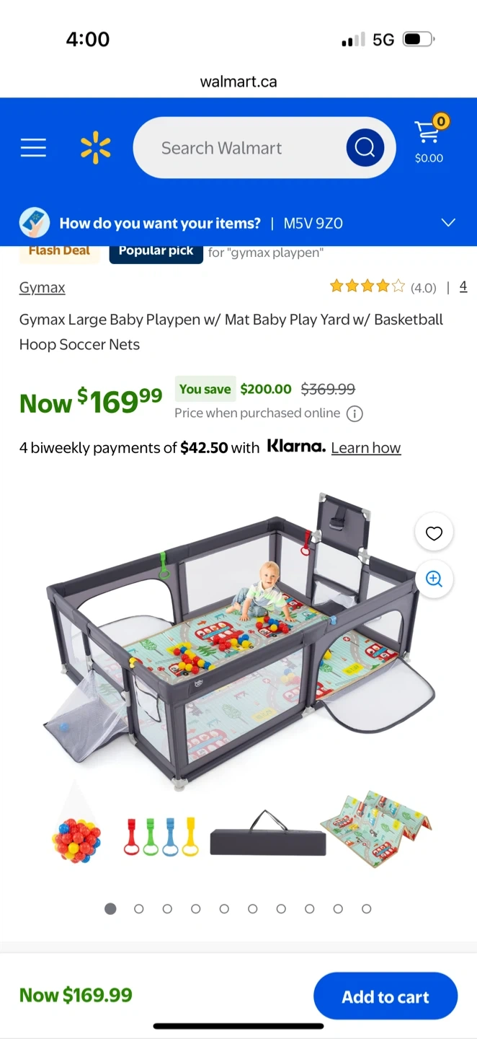
Task: Open the price info icon
Action: (x=355, y=413)
